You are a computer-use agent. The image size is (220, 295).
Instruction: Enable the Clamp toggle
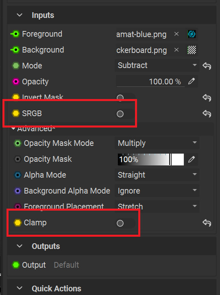tap(125, 223)
